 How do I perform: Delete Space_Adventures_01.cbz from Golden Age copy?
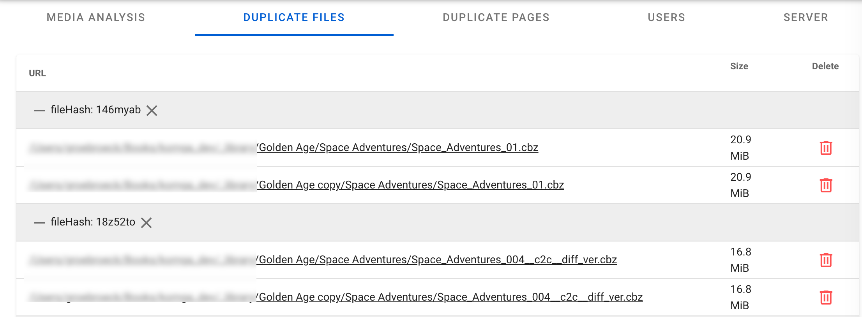[x=826, y=186]
